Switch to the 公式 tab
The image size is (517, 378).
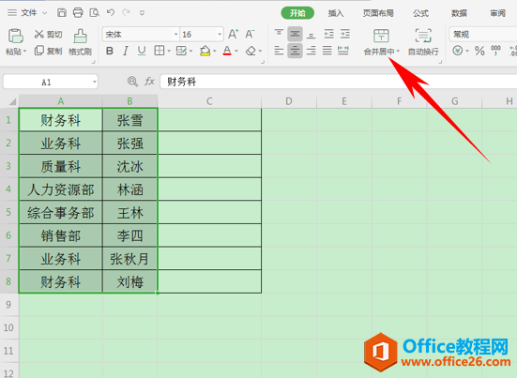tap(420, 13)
